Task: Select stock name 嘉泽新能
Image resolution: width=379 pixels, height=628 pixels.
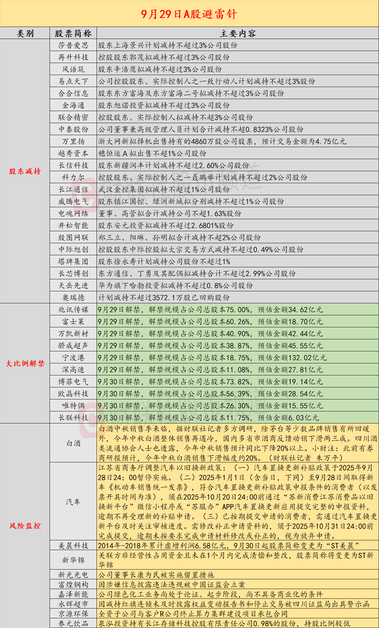Action: 73,594
